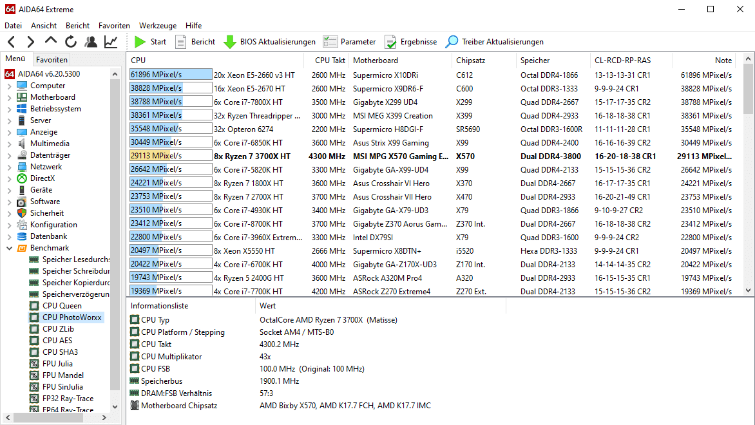Viewport: 755px width, 425px height.
Task: Select the Computer icon in tree
Action: 22,86
